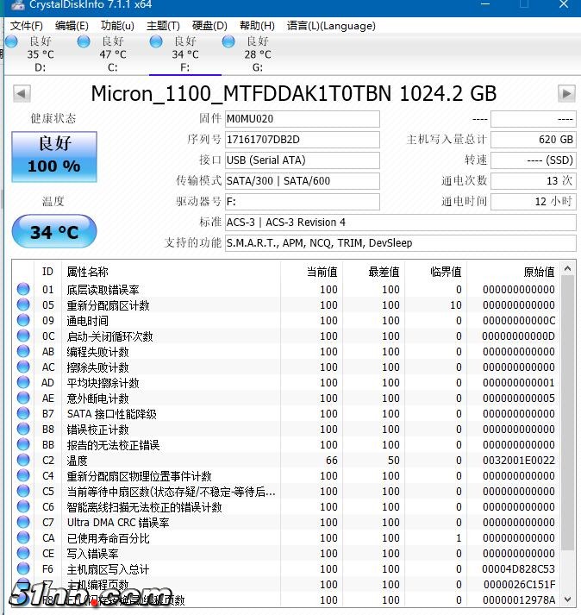Click the previous disk left arrow button
Image resolution: width=581 pixels, height=615 pixels.
[x=22, y=93]
